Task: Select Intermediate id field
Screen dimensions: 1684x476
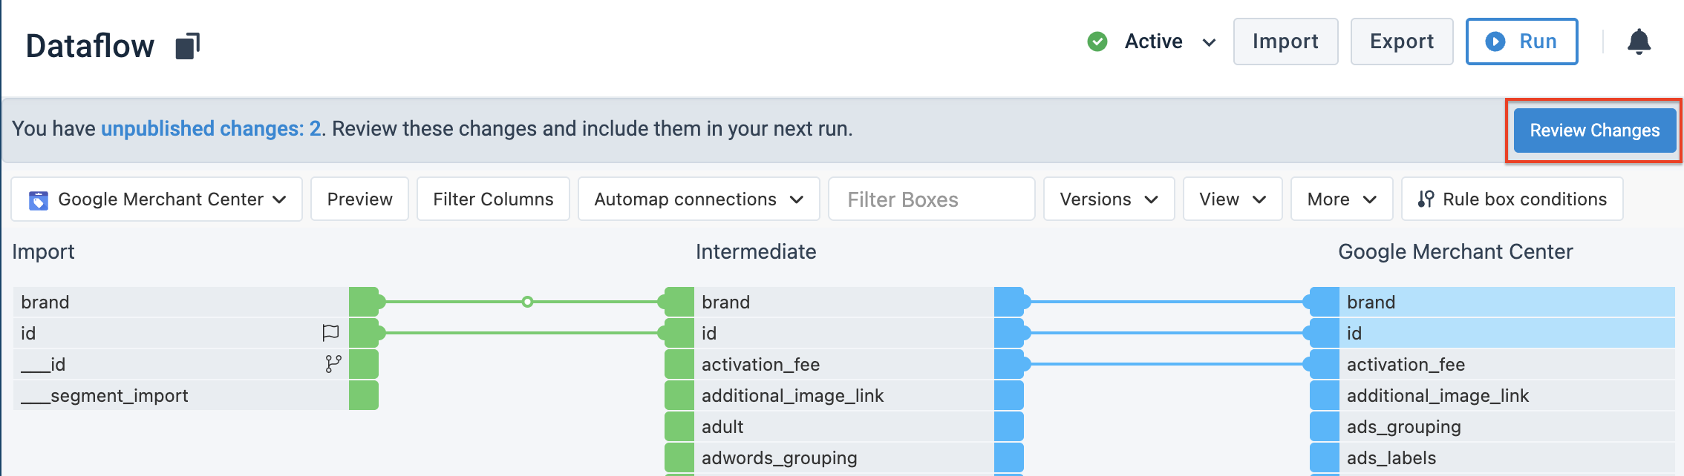Action: pyautogui.click(x=844, y=333)
